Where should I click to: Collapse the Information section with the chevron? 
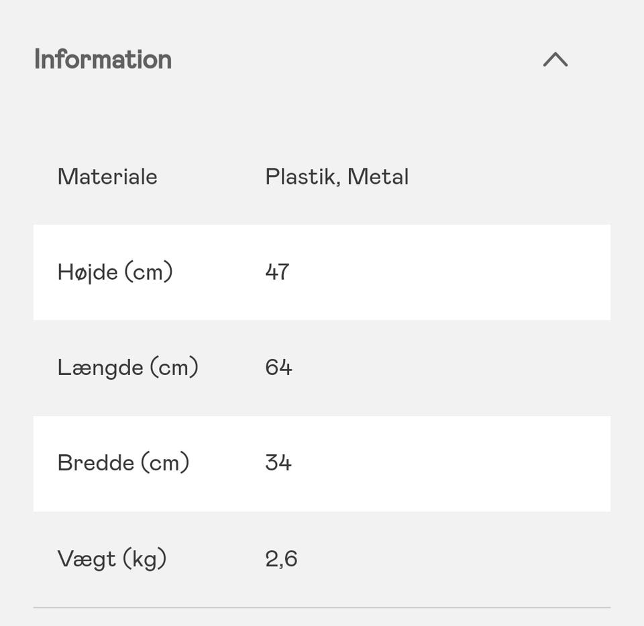(555, 60)
